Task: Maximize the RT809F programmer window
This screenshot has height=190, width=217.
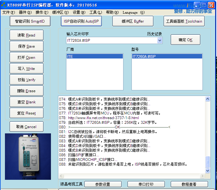Action: tap(204, 5)
